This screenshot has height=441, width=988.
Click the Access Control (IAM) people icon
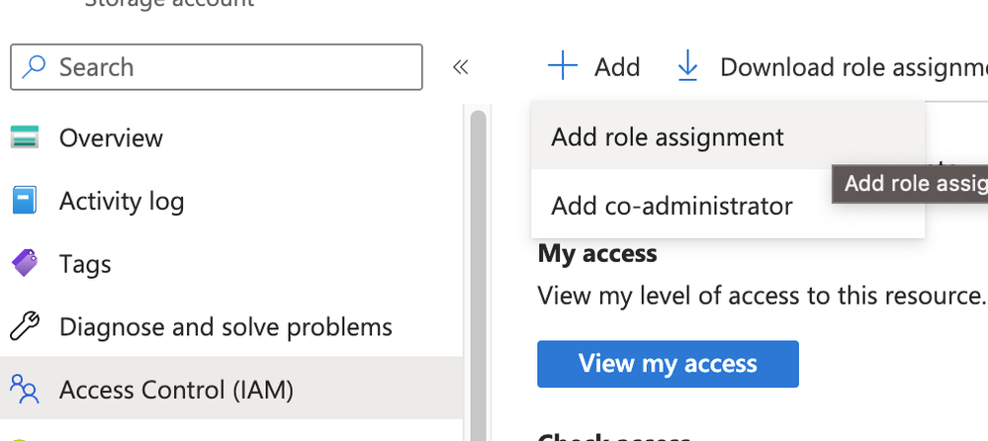(25, 390)
